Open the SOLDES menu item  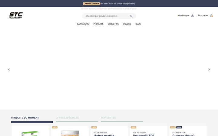127,24
